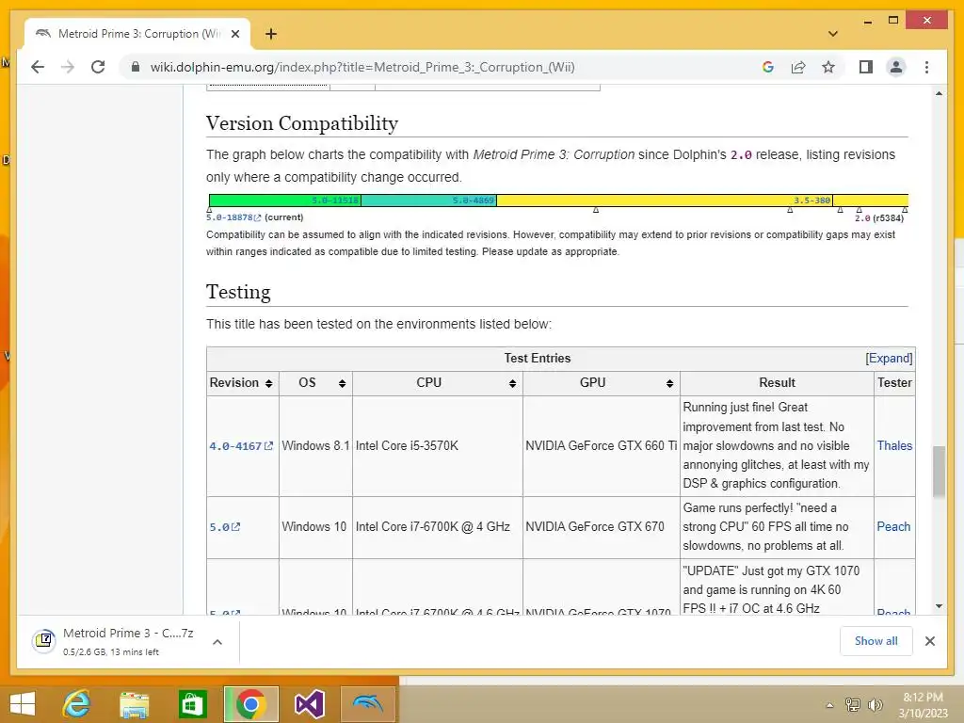Click the Windows 8.1 OS cell

pos(315,445)
